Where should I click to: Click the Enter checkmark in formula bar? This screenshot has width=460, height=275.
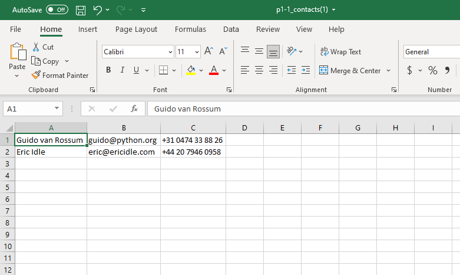pyautogui.click(x=113, y=109)
